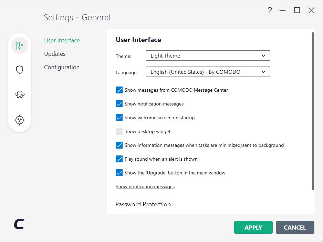The width and height of the screenshot is (323, 242).
Task: Click the vertical scrollbar in settings panel
Action: pyautogui.click(x=313, y=111)
